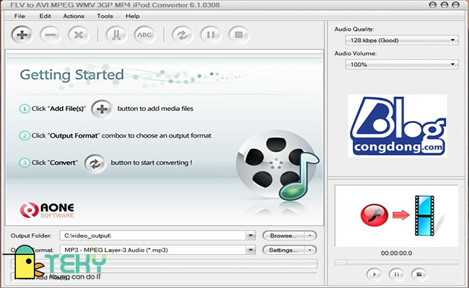Expand the Audio Volume 100% dropdown

tap(396, 65)
